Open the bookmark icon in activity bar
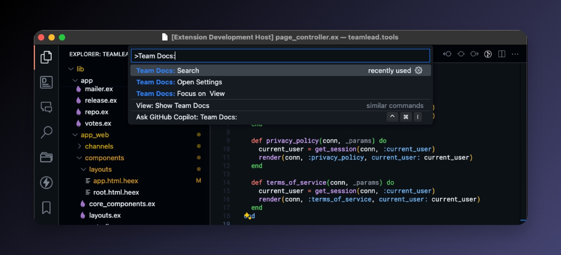Image resolution: width=561 pixels, height=255 pixels. coord(46,207)
